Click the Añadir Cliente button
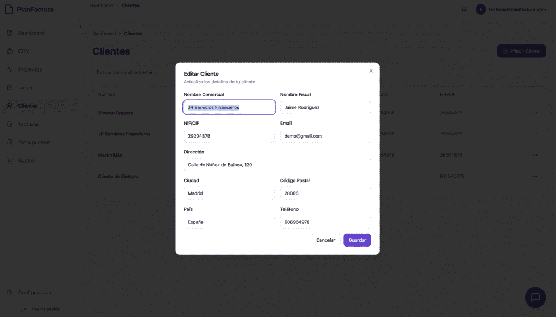556x317 pixels. (x=521, y=51)
